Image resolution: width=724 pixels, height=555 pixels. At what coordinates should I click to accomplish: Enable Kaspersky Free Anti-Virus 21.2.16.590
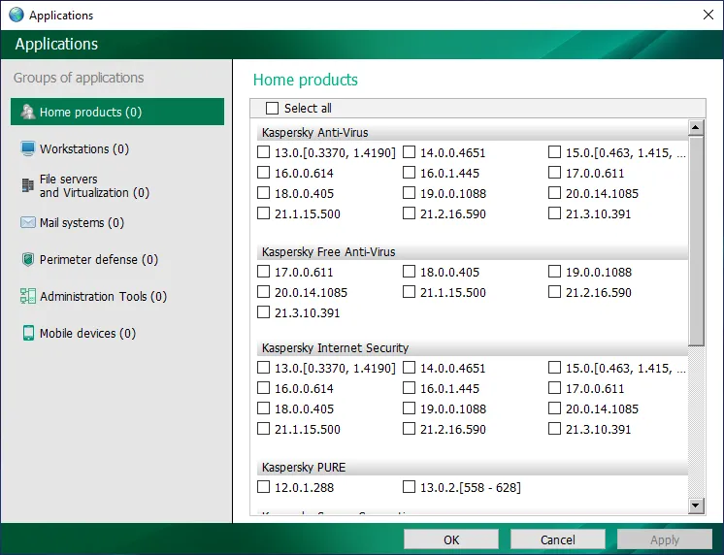click(x=554, y=292)
